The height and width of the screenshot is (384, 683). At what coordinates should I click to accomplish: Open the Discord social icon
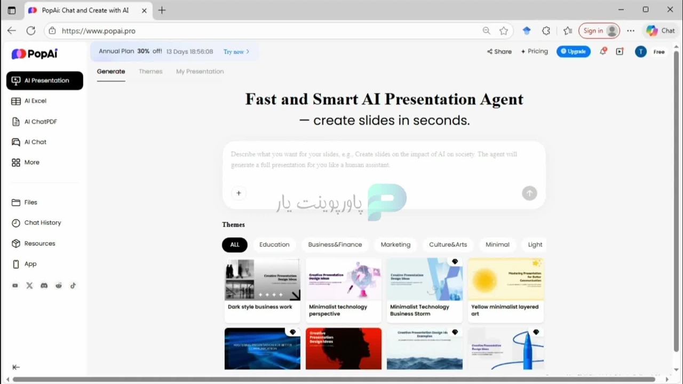tap(44, 286)
